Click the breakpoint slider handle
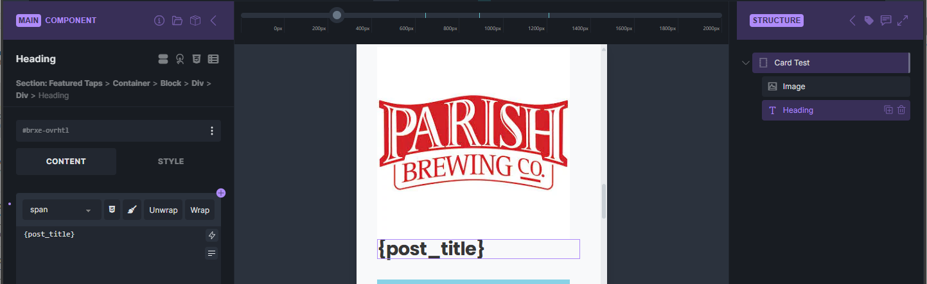Screen dimensions: 927x284 tap(337, 15)
